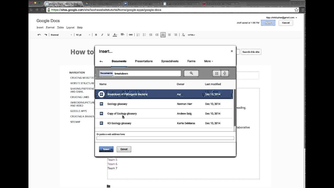The image size is (334, 188).
Task: Expand the More dropdown in the dialog
Action: 208,61
